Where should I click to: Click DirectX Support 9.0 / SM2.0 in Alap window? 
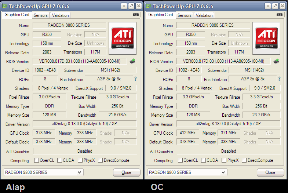point(121,88)
